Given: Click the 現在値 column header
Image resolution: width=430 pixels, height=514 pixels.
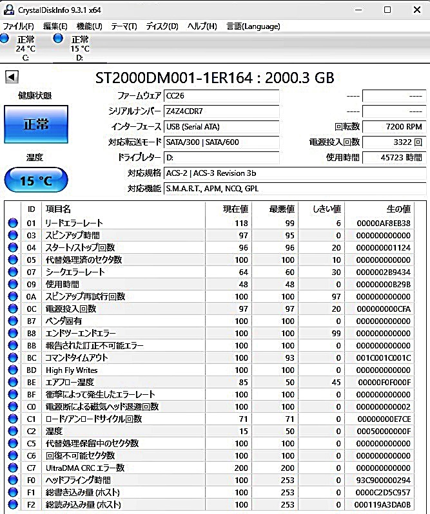Looking at the screenshot, I should click(229, 209).
